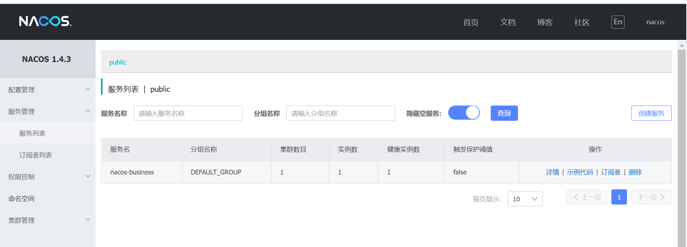Toggle the hide empty services switch
This screenshot has width=687, height=247.
464,113
